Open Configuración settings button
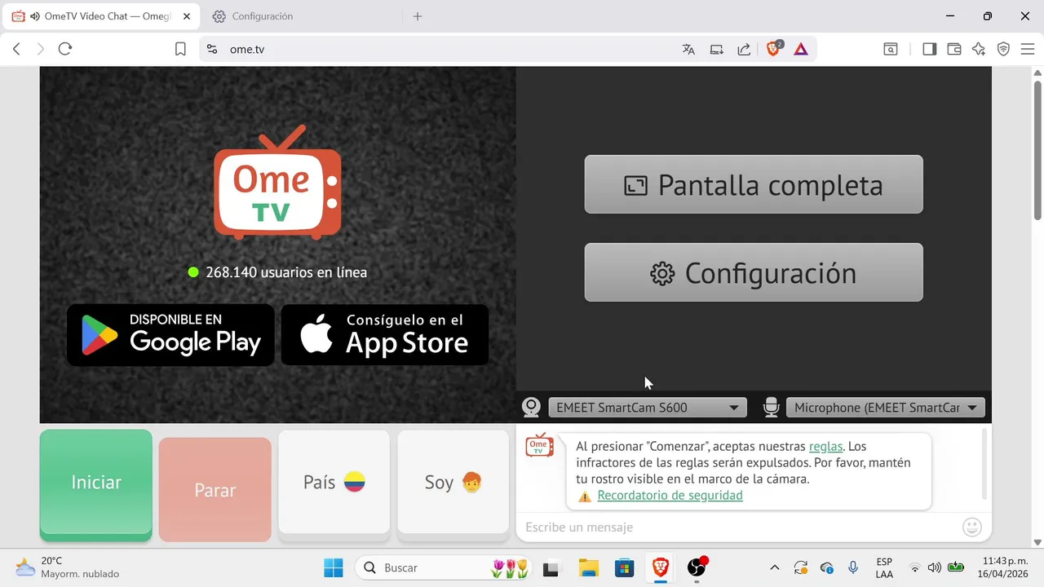Viewport: 1044px width, 587px height. pyautogui.click(x=754, y=273)
